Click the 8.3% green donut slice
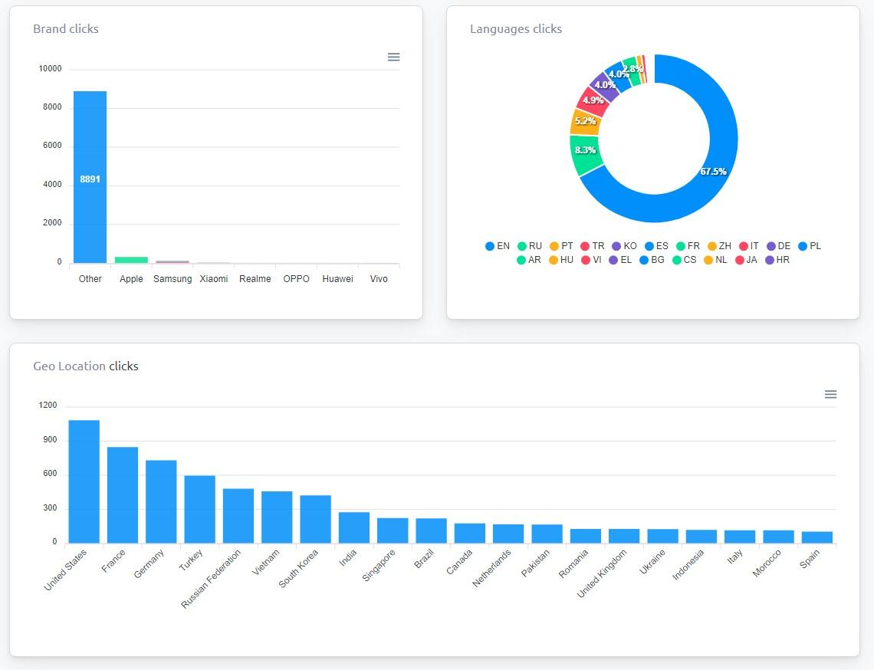 584,149
